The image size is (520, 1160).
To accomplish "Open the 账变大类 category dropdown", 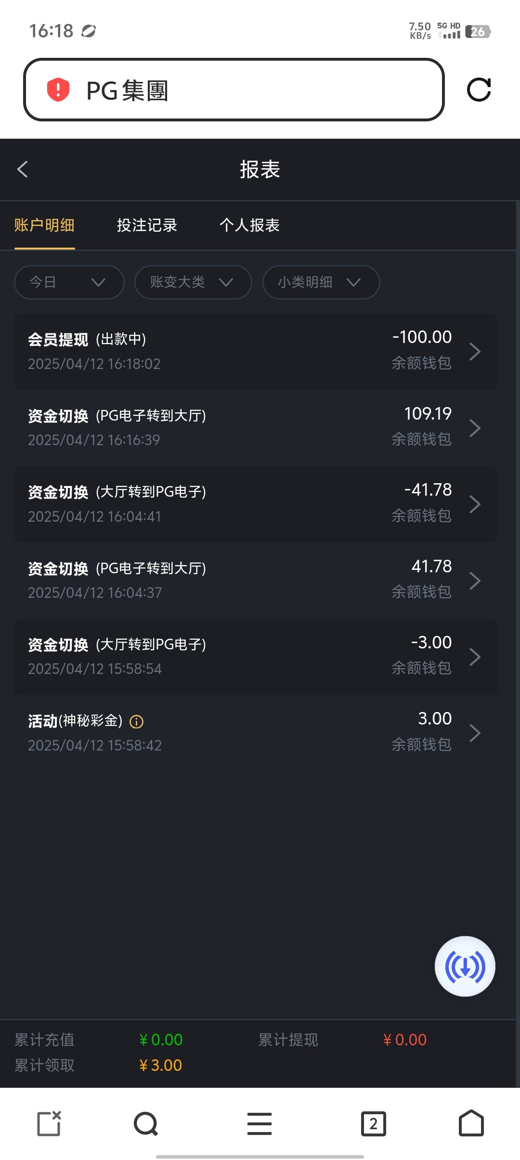I will [193, 282].
